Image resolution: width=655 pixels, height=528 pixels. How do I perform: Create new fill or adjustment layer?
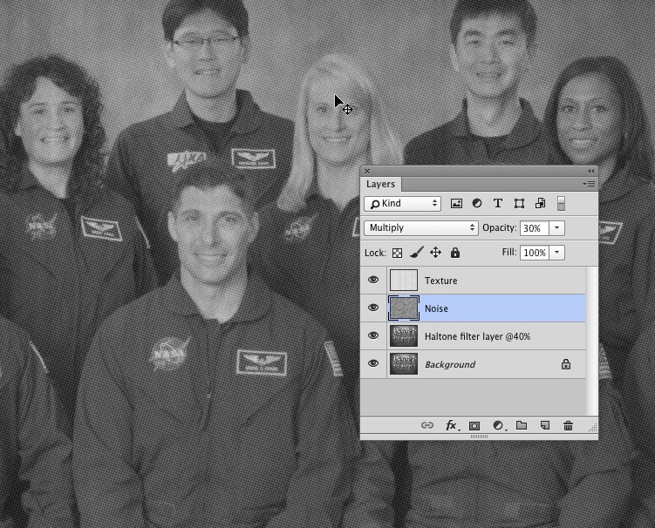coord(498,425)
